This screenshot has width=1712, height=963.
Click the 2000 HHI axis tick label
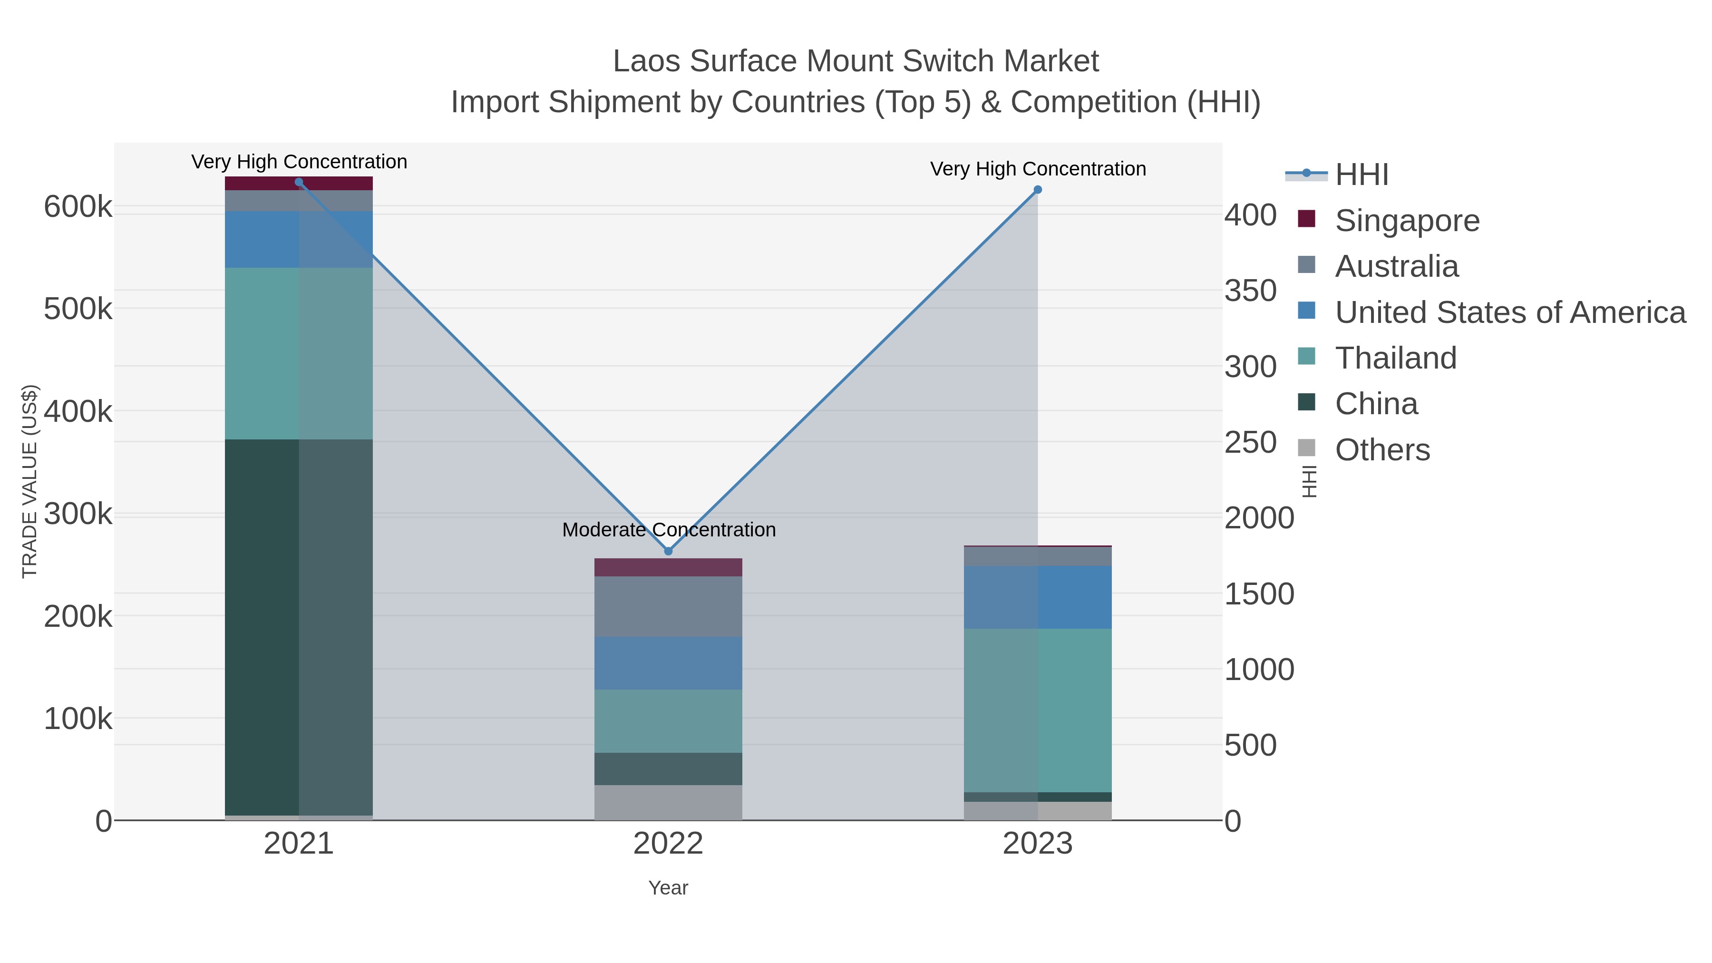click(x=1259, y=518)
